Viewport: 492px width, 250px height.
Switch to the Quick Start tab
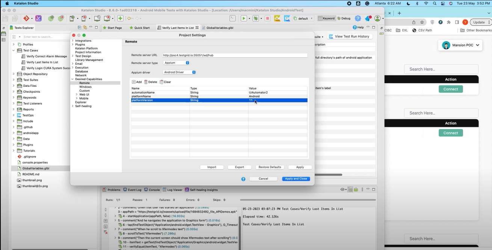(139, 28)
